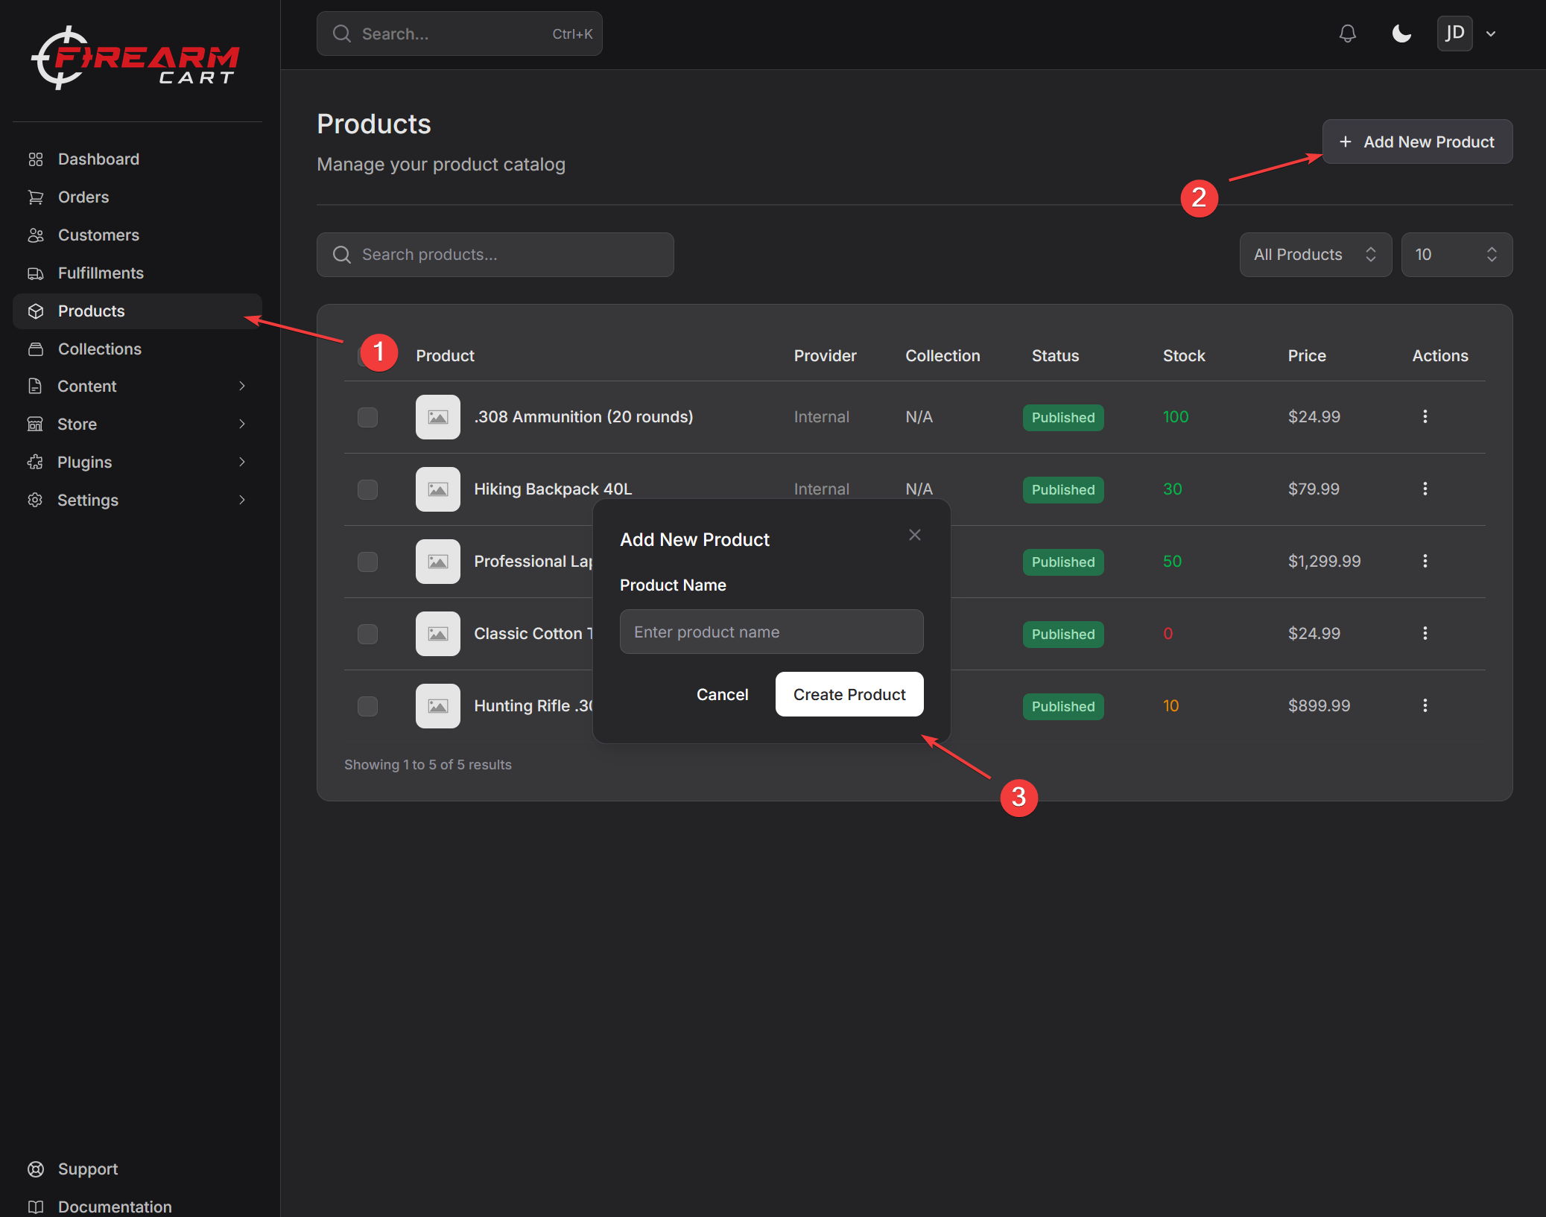Expand the Content submenu chevron
1546x1217 pixels.
click(x=241, y=387)
